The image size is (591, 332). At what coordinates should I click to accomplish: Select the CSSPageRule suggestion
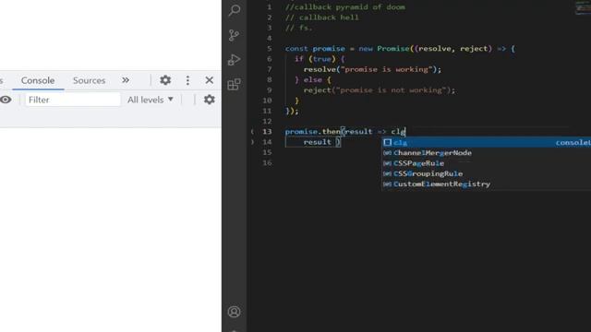(x=487, y=163)
